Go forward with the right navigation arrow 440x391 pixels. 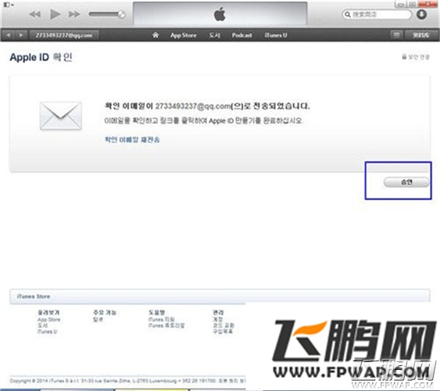(21, 35)
